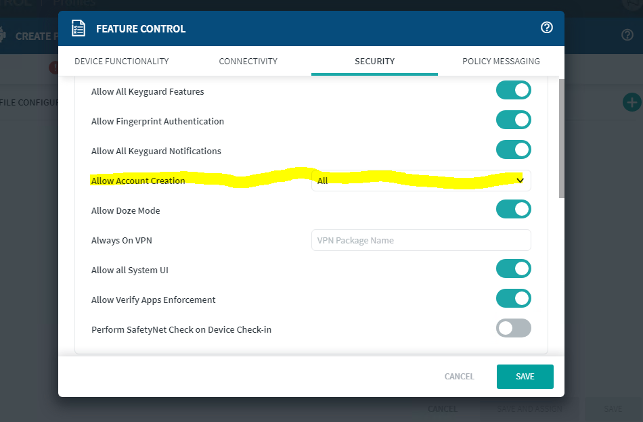643x422 pixels.
Task: Switch off Allow all System UI
Action: (x=514, y=269)
